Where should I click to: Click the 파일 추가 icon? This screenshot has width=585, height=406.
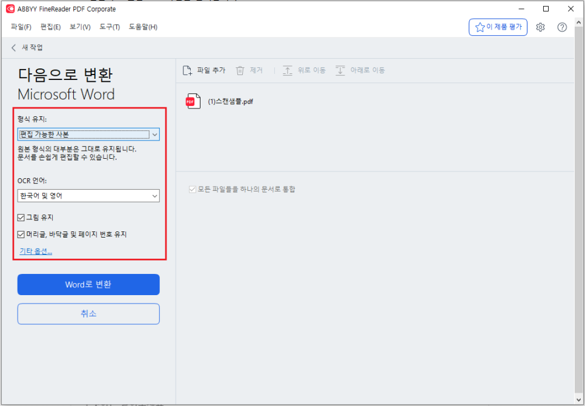click(187, 70)
